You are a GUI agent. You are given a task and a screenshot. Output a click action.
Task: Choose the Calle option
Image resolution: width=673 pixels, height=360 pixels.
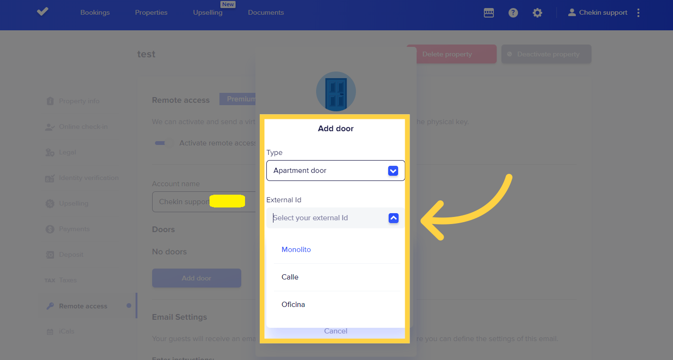290,277
